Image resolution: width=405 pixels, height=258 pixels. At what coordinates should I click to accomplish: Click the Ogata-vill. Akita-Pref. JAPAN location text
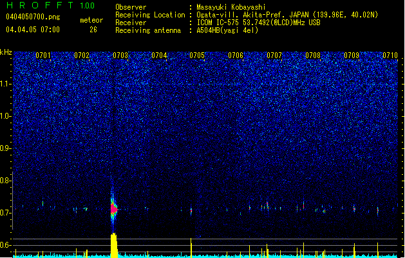pos(287,15)
